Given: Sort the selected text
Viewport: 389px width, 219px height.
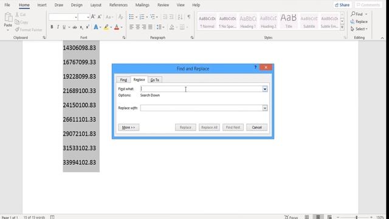Looking at the screenshot, I should pos(180,17).
